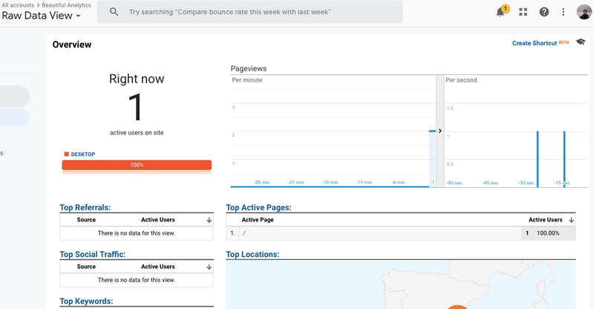The width and height of the screenshot is (594, 309).
Task: Click the Active Page column header
Action: [x=258, y=220]
